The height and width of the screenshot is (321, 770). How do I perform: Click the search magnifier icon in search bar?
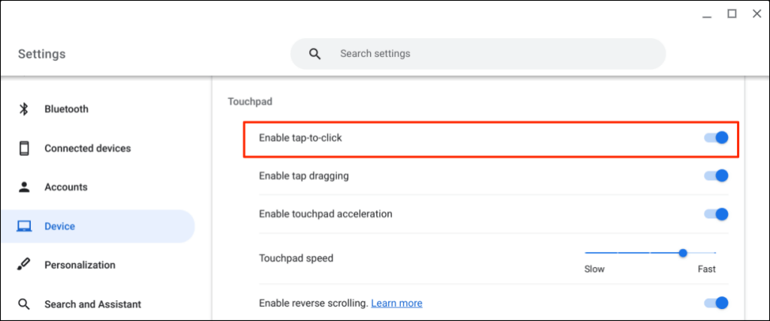click(x=315, y=54)
